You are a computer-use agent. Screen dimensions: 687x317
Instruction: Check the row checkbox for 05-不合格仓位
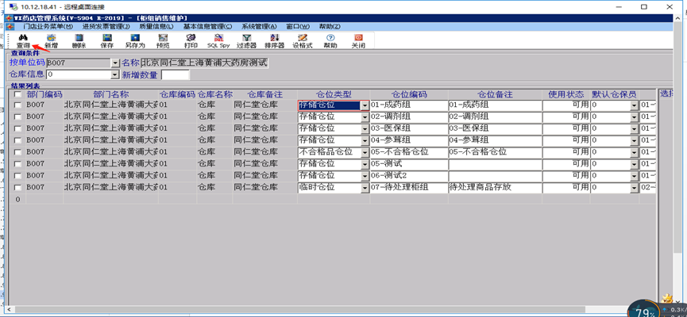tap(17, 152)
